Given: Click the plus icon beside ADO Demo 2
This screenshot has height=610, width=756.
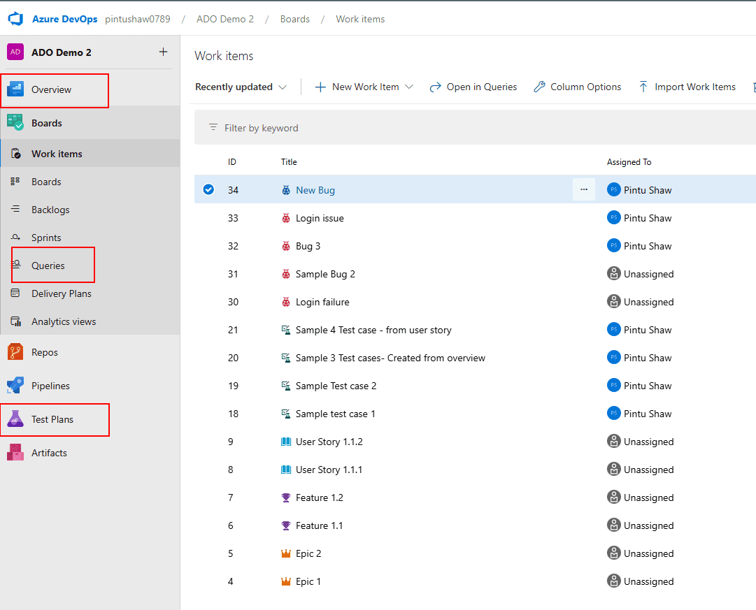Looking at the screenshot, I should (x=163, y=52).
